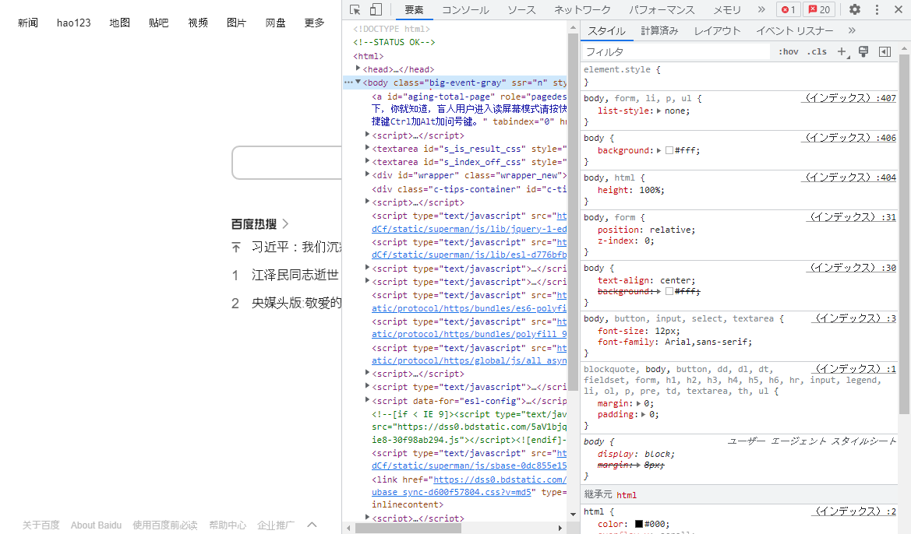
Task: Expand the s_index_off_css textarea node
Action: 367,161
